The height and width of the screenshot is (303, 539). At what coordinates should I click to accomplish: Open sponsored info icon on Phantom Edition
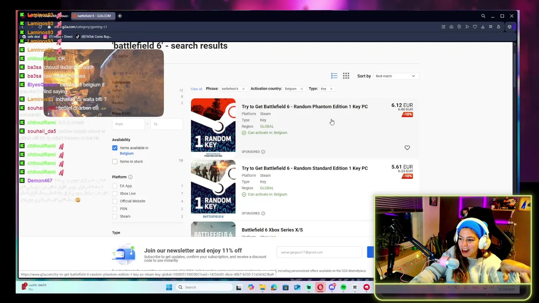click(x=263, y=151)
